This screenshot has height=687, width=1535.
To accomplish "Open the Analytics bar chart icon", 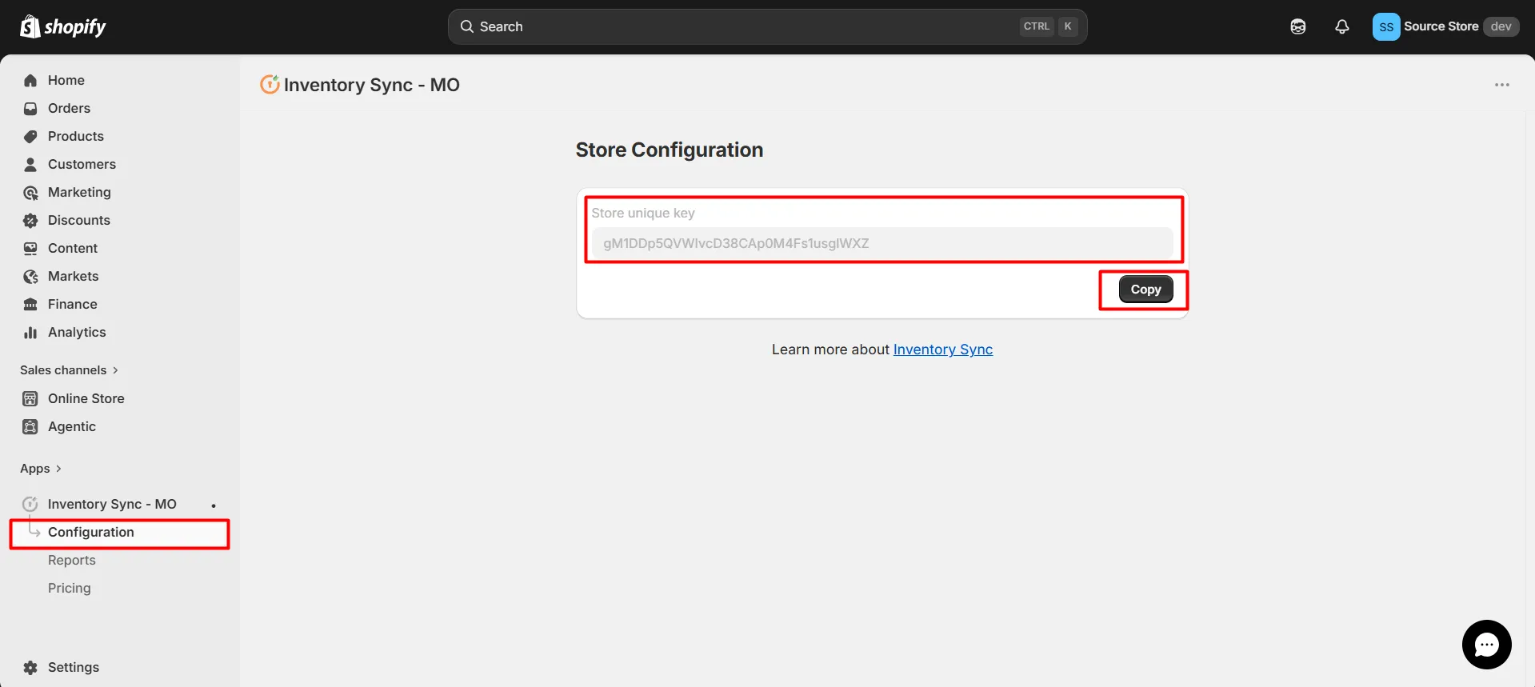I will pos(30,332).
